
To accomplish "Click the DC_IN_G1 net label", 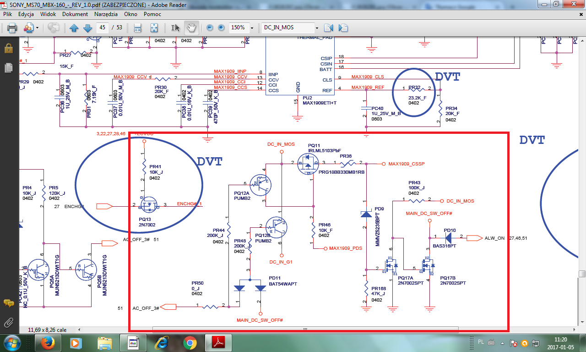I will (x=281, y=262).
